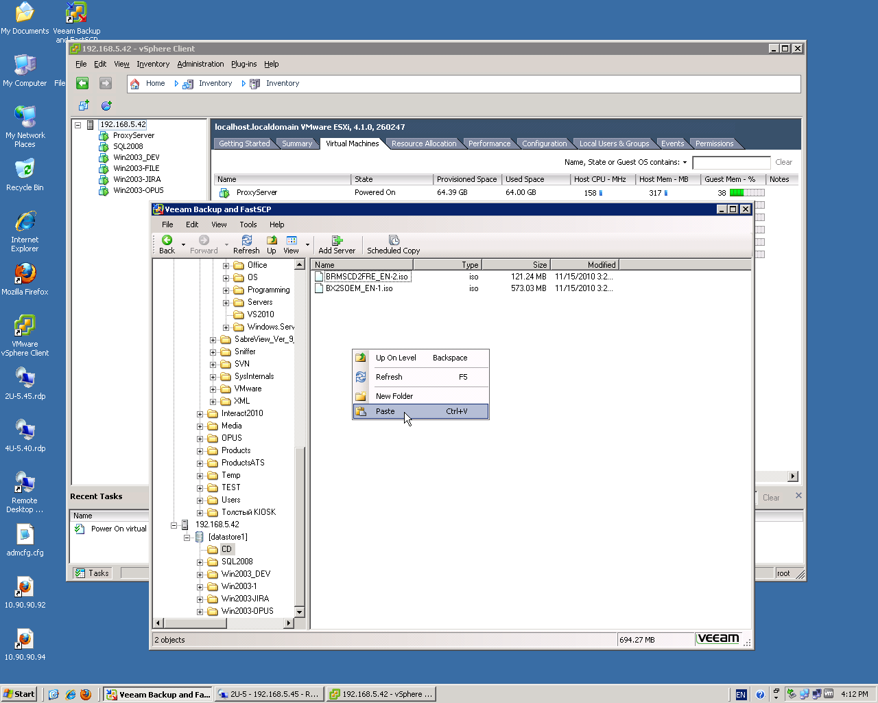
Task: Open the VMware vSphere Client desktop icon
Action: point(25,325)
